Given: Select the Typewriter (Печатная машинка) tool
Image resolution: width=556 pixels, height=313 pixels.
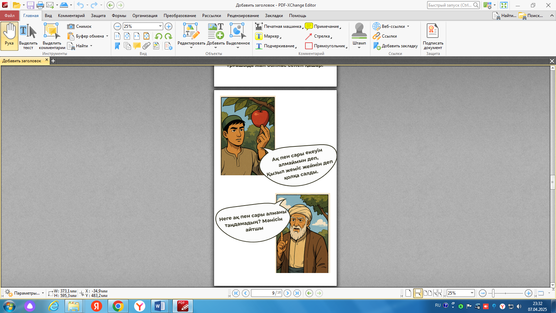Looking at the screenshot, I should pyautogui.click(x=259, y=26).
